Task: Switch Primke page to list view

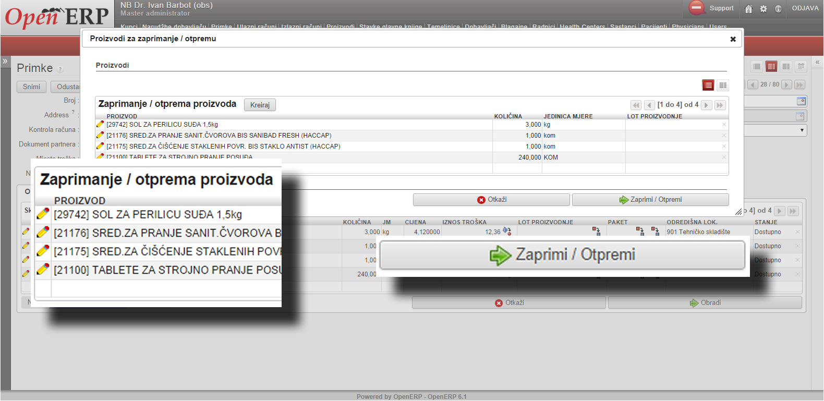Action: (x=757, y=66)
